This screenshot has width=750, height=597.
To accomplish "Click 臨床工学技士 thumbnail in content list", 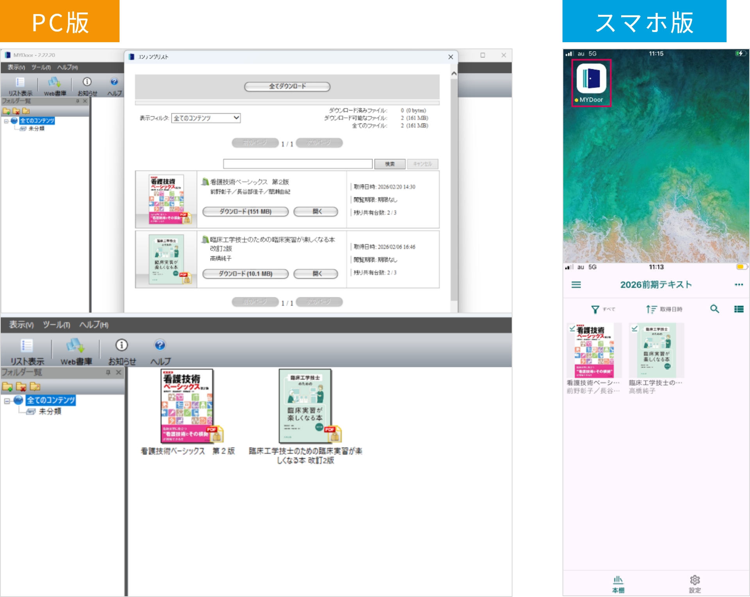I will 166,259.
